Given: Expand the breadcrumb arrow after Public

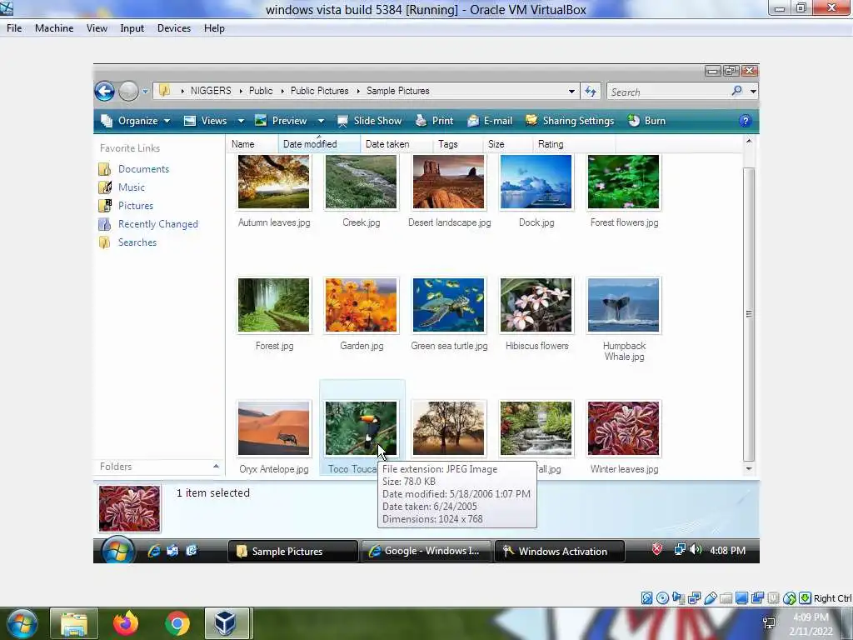Looking at the screenshot, I should (282, 91).
